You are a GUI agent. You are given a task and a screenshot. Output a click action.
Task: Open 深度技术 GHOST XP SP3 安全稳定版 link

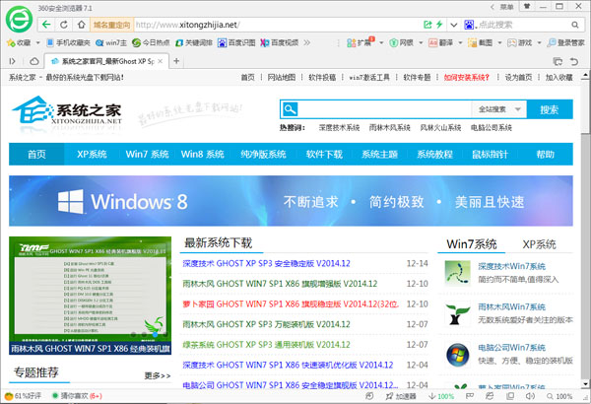point(266,263)
